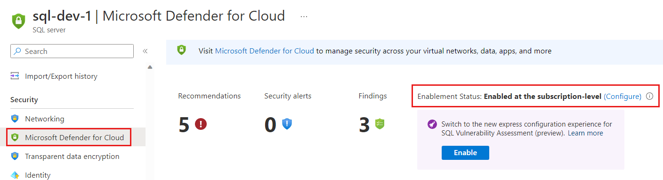Click Enabled at the subscription-level text

tap(543, 97)
